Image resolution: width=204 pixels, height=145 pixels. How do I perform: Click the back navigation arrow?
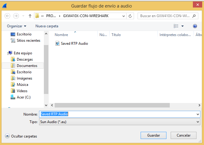(7, 16)
